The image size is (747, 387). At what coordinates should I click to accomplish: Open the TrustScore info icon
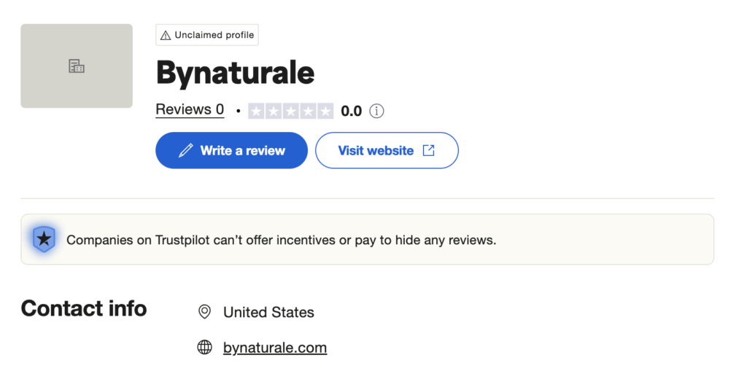376,111
